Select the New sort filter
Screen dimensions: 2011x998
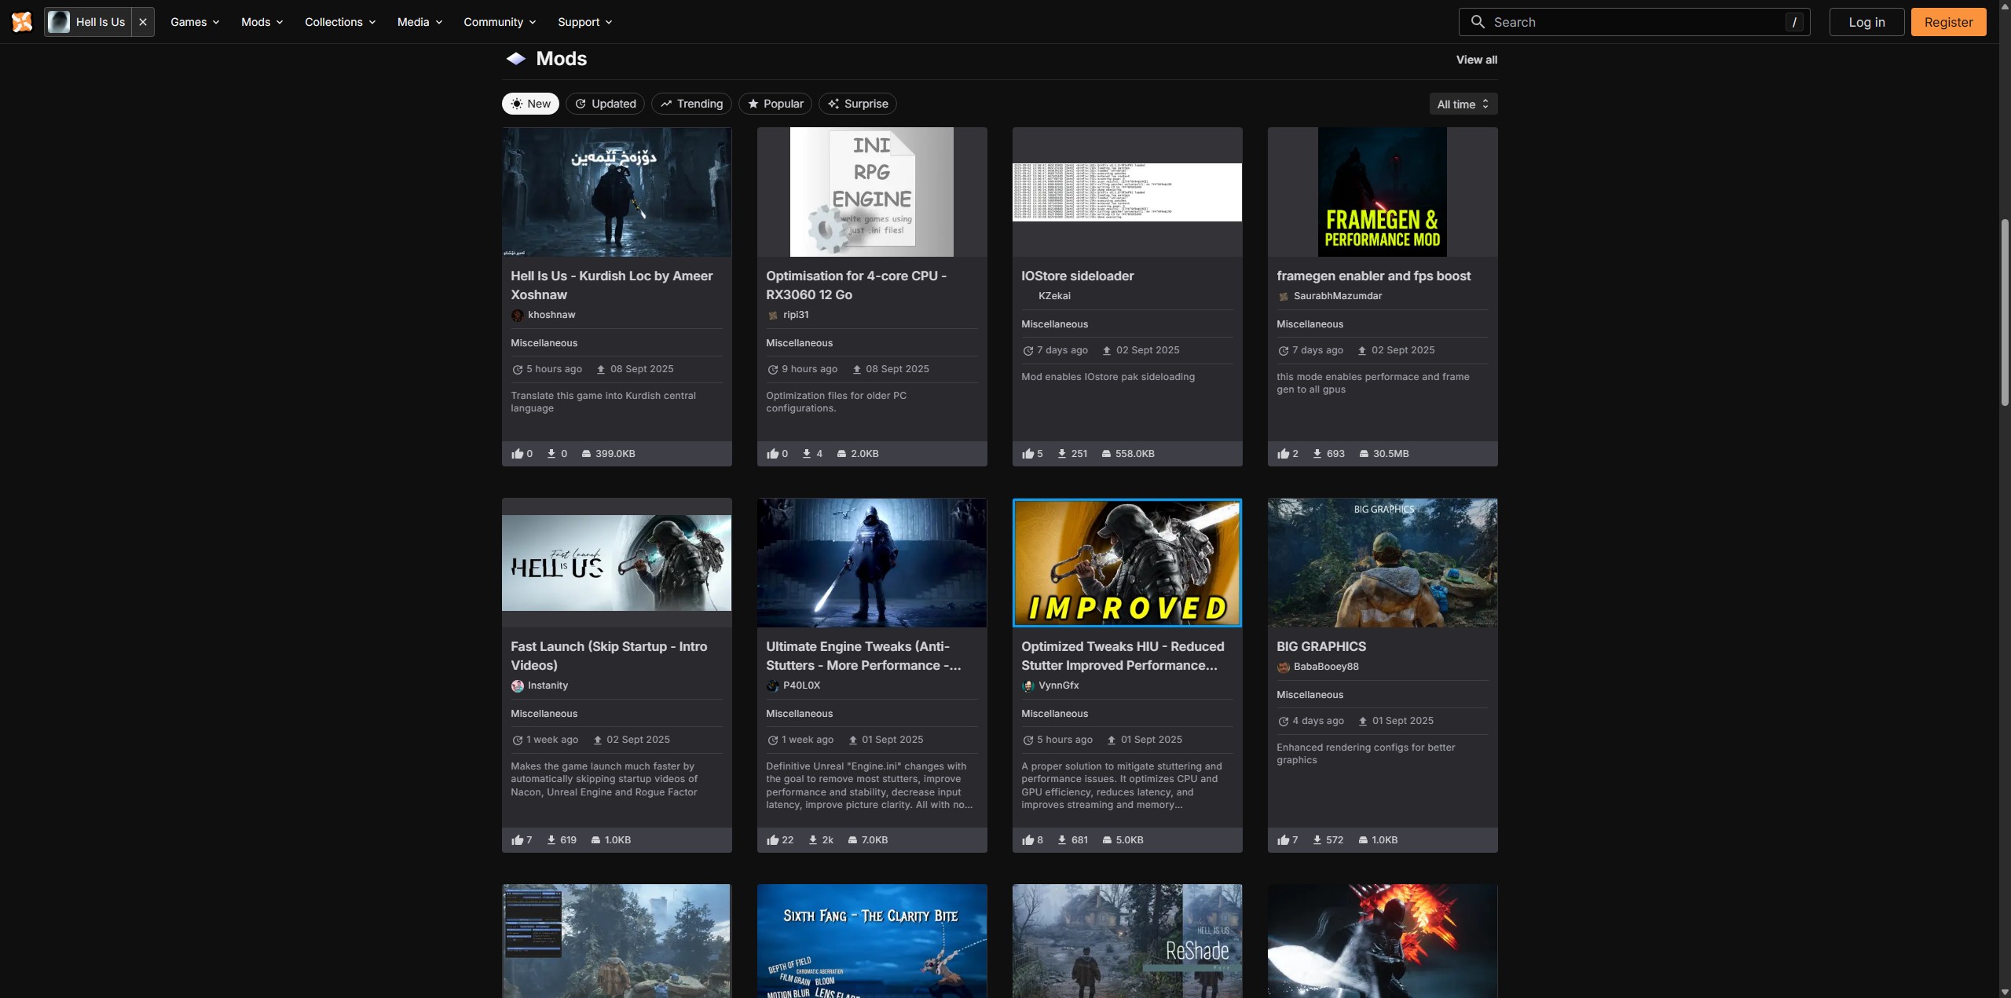coord(530,104)
